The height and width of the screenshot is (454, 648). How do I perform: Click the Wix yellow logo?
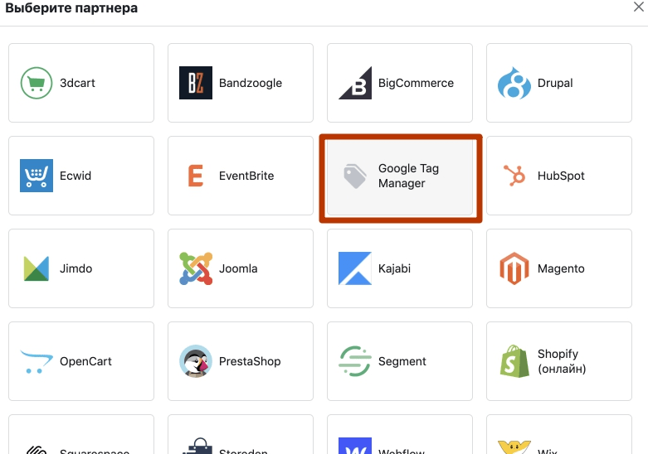pyautogui.click(x=514, y=447)
